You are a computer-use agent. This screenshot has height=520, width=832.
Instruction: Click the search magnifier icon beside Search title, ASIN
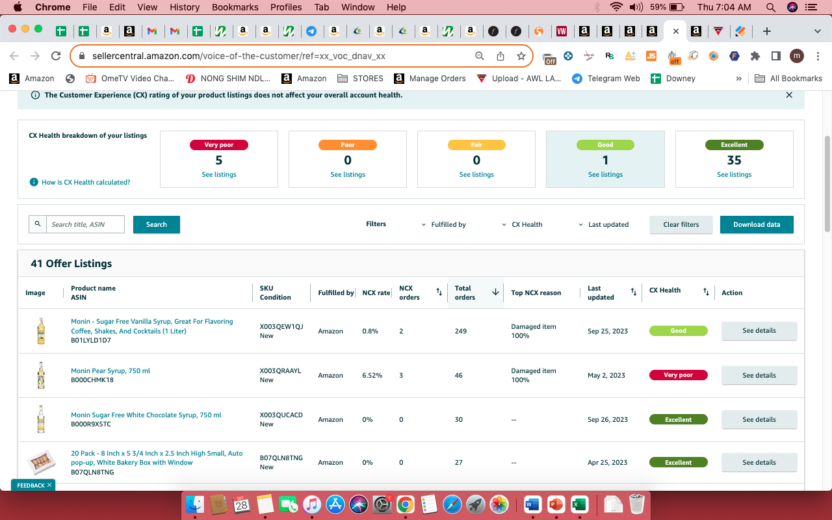click(x=38, y=224)
